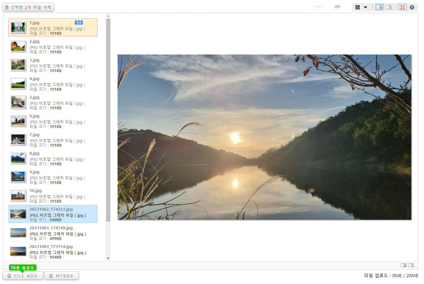This screenshot has width=424, height=284.
Task: Click the bottom-right details layout icon
Action: 411,265
